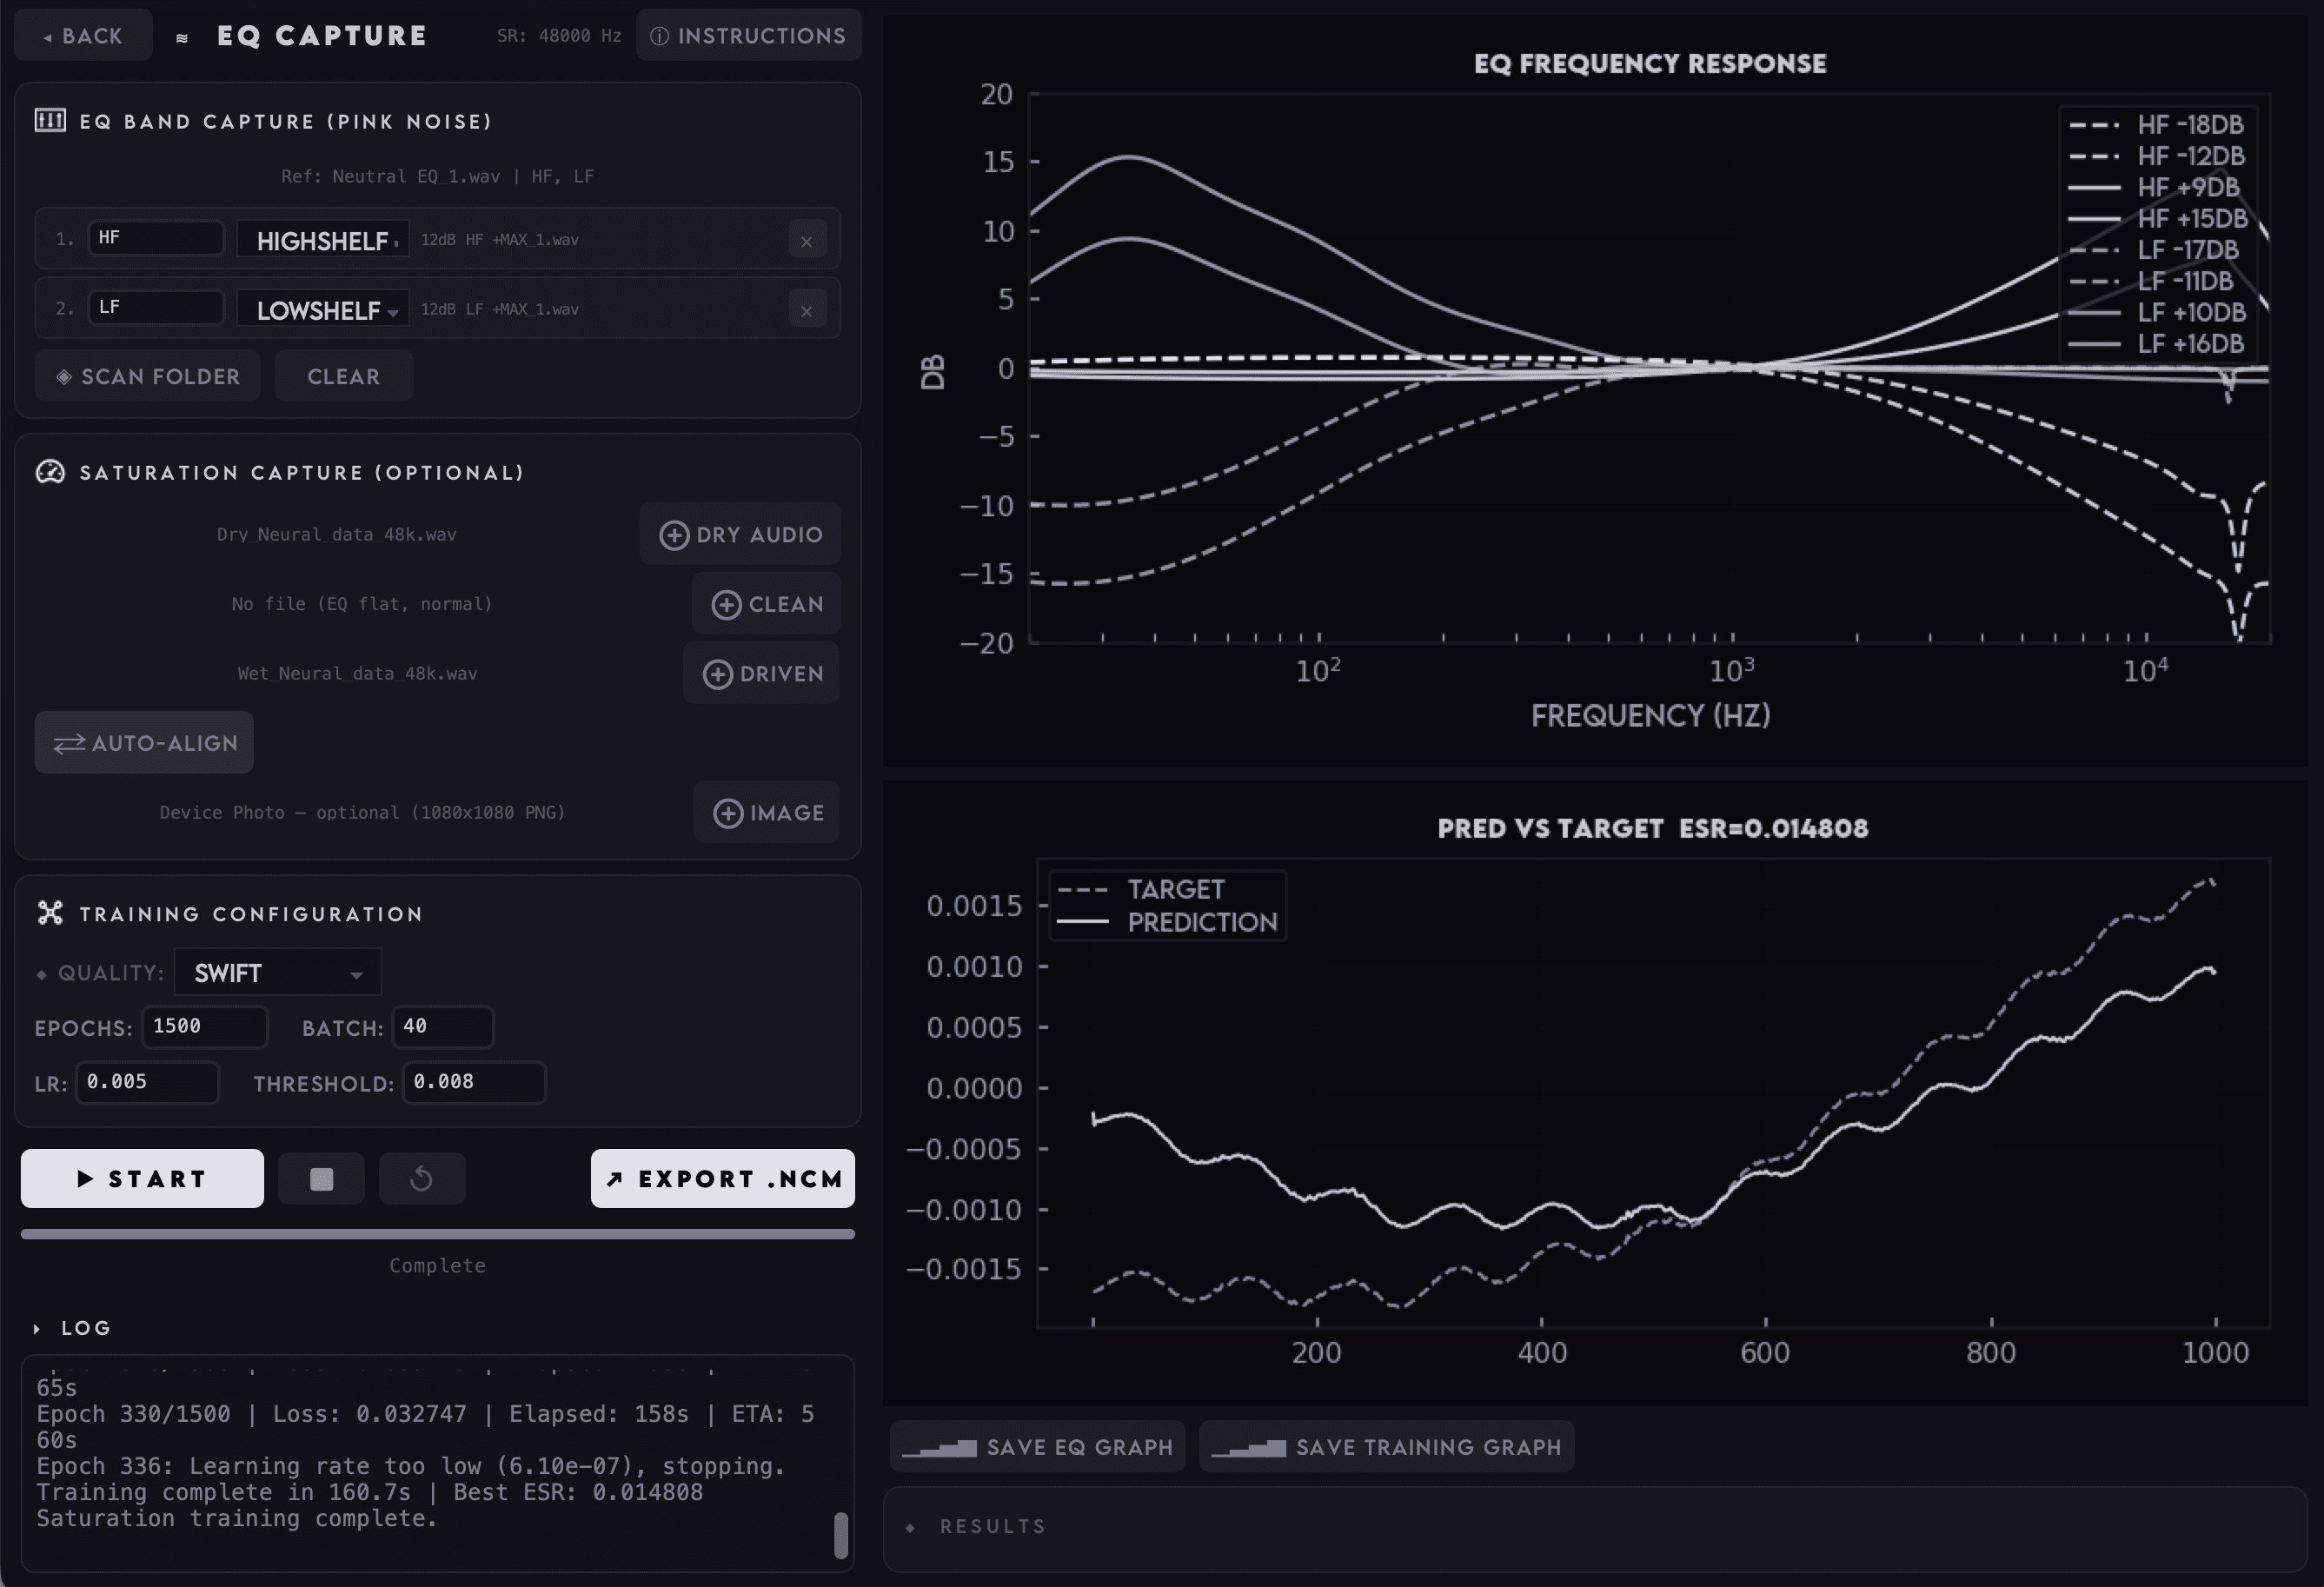Click the circular reset icon beside stop
This screenshot has width=2324, height=1587.
(x=421, y=1178)
